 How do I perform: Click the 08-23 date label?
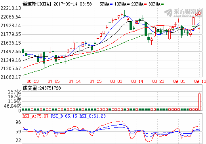(158, 81)
